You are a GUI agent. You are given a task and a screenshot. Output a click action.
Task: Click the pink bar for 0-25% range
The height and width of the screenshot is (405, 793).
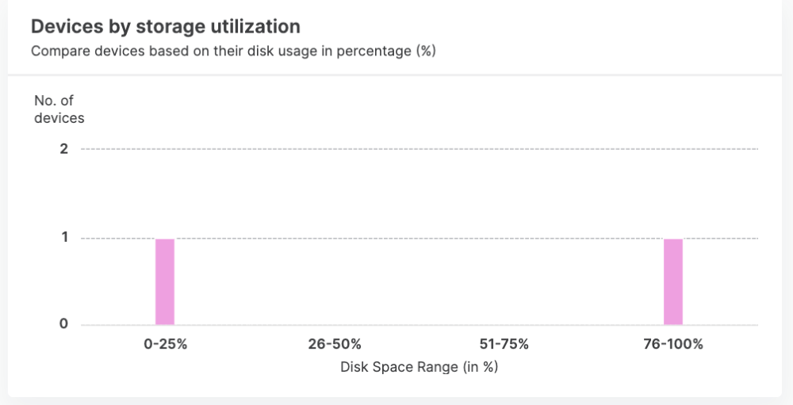[x=165, y=281]
